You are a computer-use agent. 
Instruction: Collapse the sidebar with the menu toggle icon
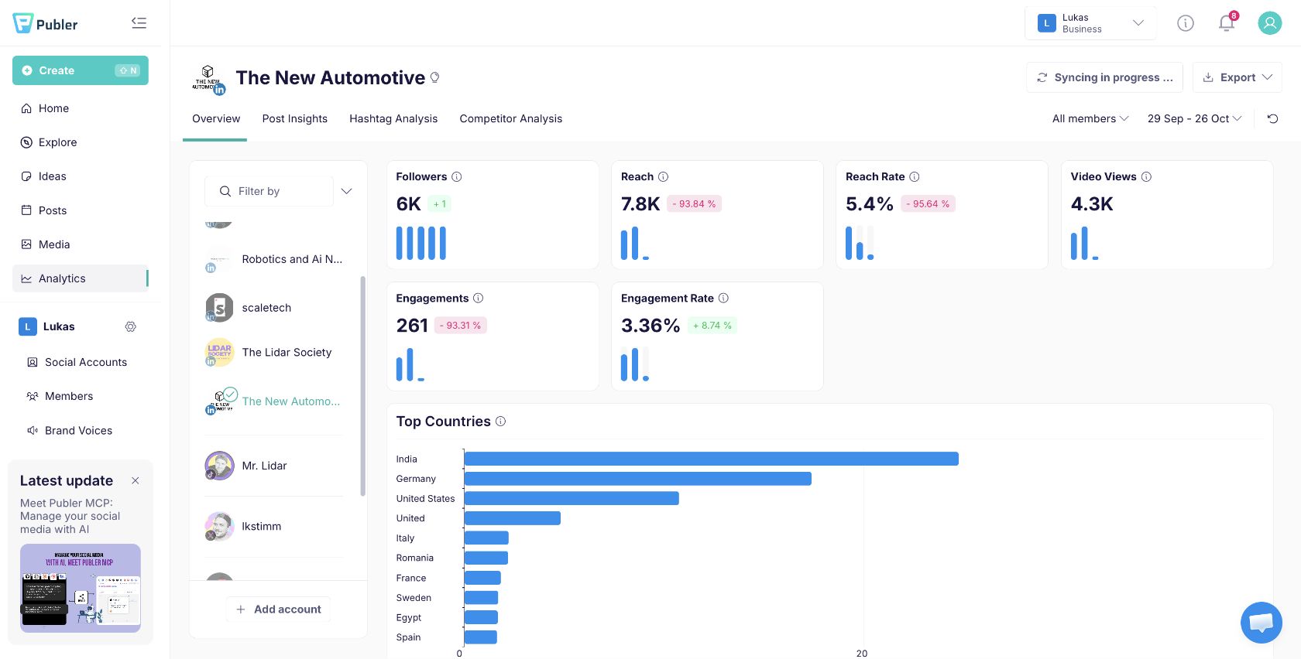click(139, 23)
